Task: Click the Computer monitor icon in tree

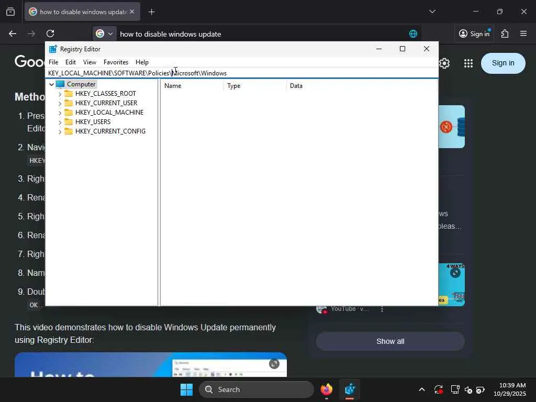Action: pyautogui.click(x=60, y=84)
